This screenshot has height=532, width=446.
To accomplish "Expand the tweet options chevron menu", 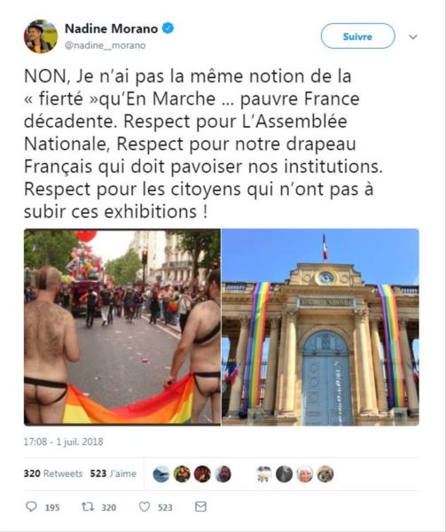I will pos(413,36).
